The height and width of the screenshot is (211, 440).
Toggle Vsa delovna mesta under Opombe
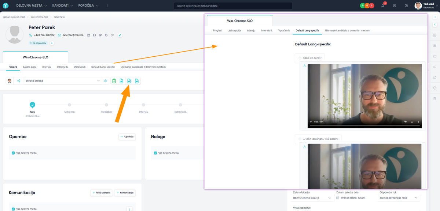coord(13,153)
